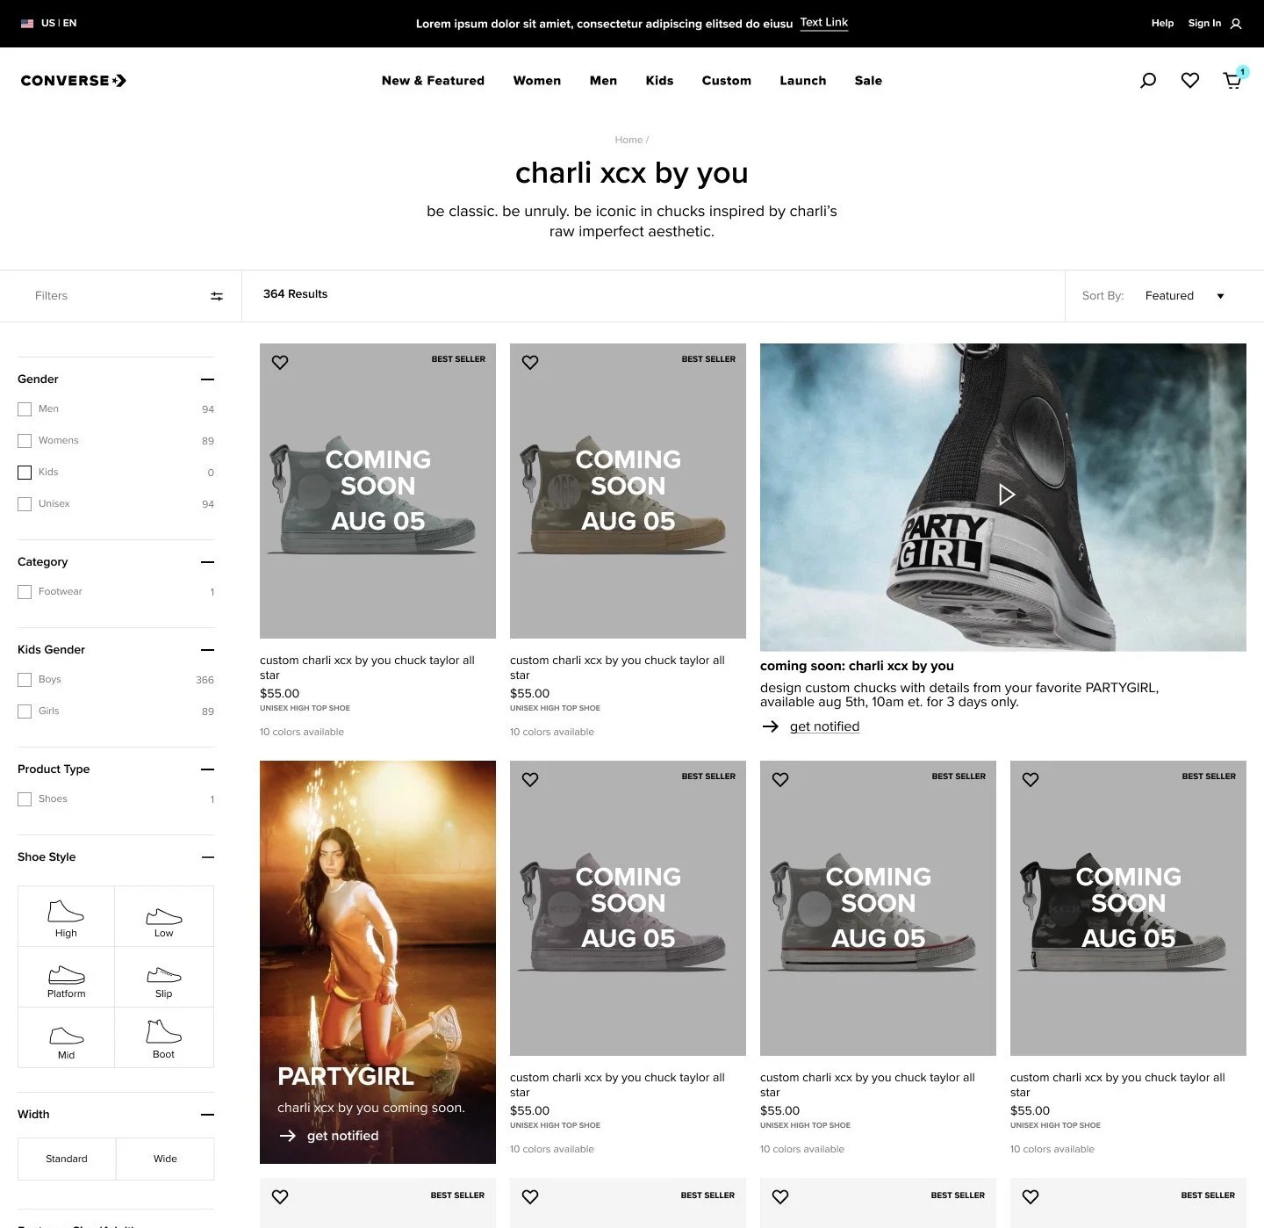Collapse the Gender filter section

pyautogui.click(x=207, y=379)
